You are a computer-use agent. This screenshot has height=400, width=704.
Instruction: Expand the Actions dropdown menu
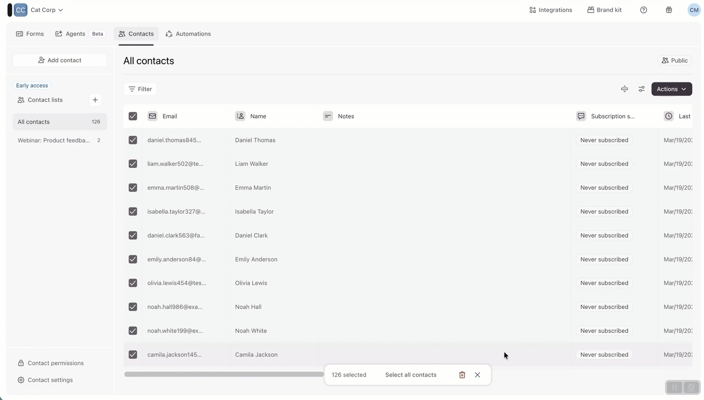671,89
